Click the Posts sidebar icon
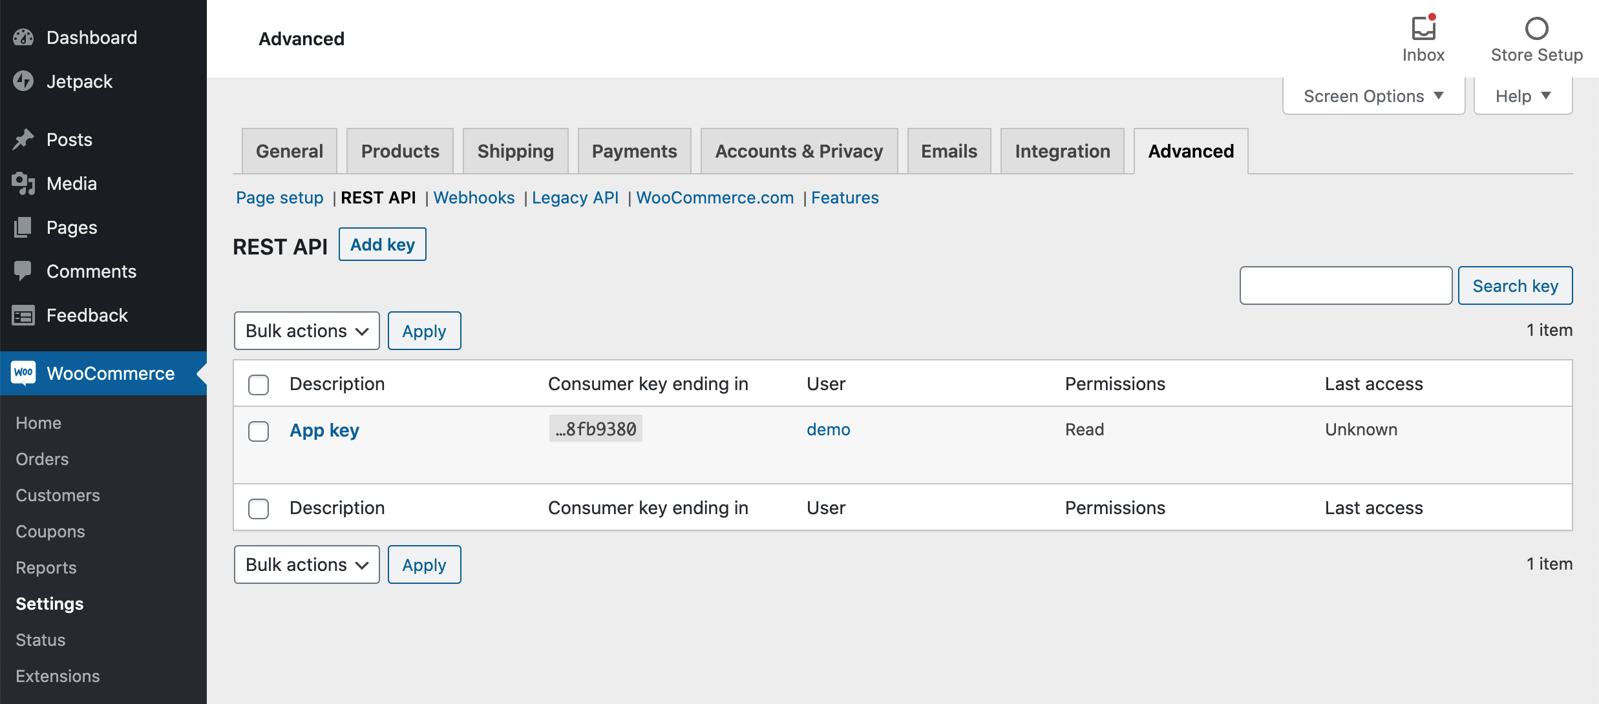 click(25, 138)
